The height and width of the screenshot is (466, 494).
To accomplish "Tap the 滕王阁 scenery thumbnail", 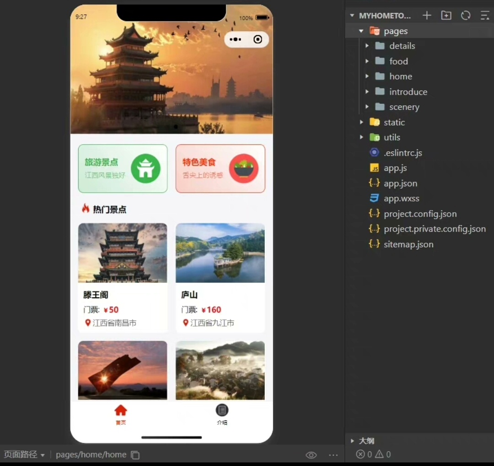I will (123, 253).
